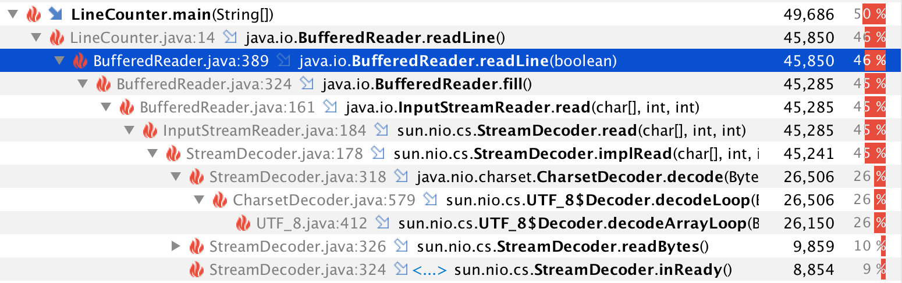Click flame icon next to LineCounter.java:14
The height and width of the screenshot is (283, 902).
56,38
